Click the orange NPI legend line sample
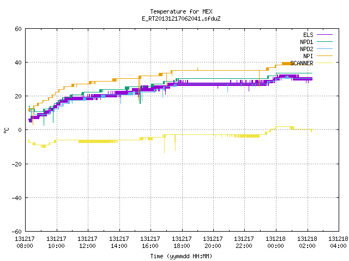Screen dimensions: 349x261 coord(324,55)
